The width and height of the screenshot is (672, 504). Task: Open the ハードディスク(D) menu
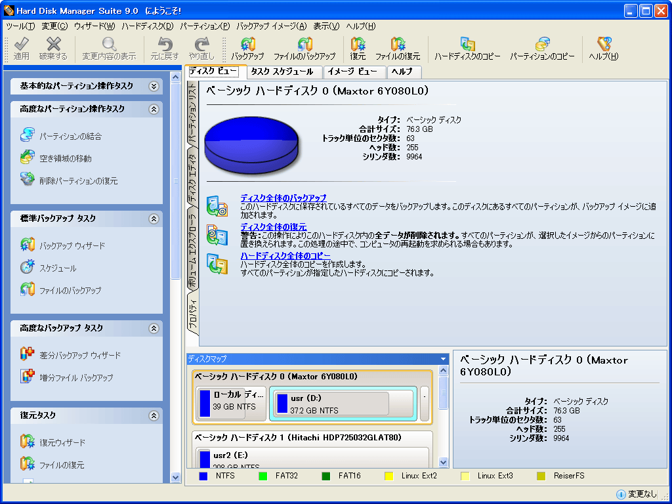(x=148, y=26)
